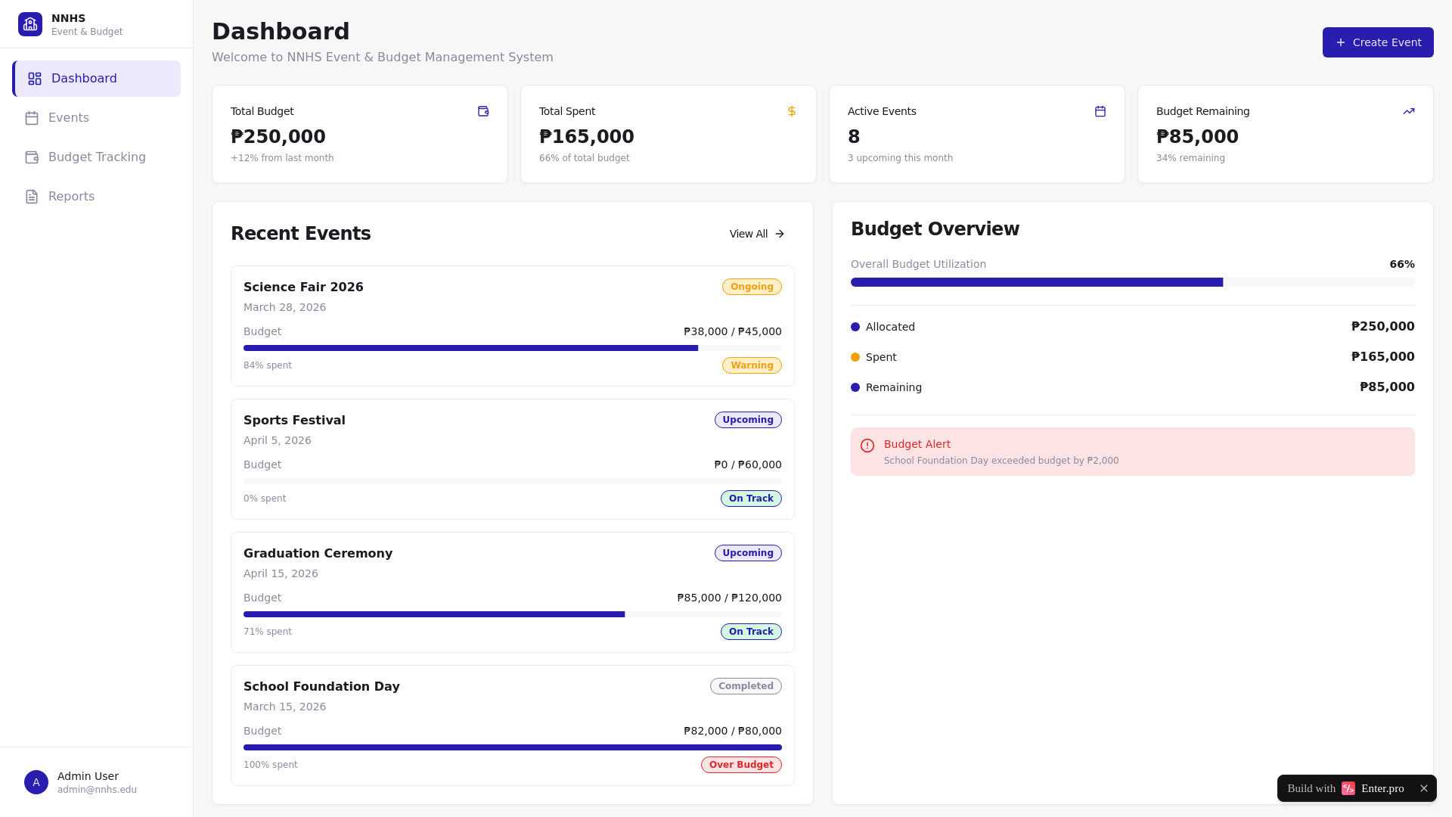1452x817 pixels.
Task: Click the NNHS school logo icon
Action: coord(30,24)
